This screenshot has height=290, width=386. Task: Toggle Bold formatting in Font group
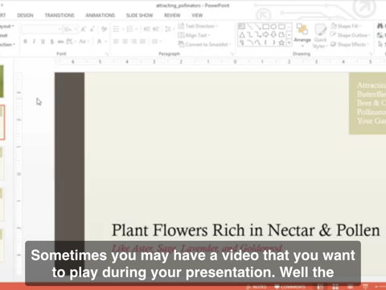[25, 41]
